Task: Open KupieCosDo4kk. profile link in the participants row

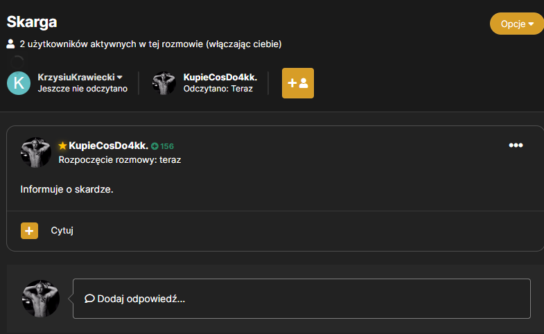Action: coord(220,77)
